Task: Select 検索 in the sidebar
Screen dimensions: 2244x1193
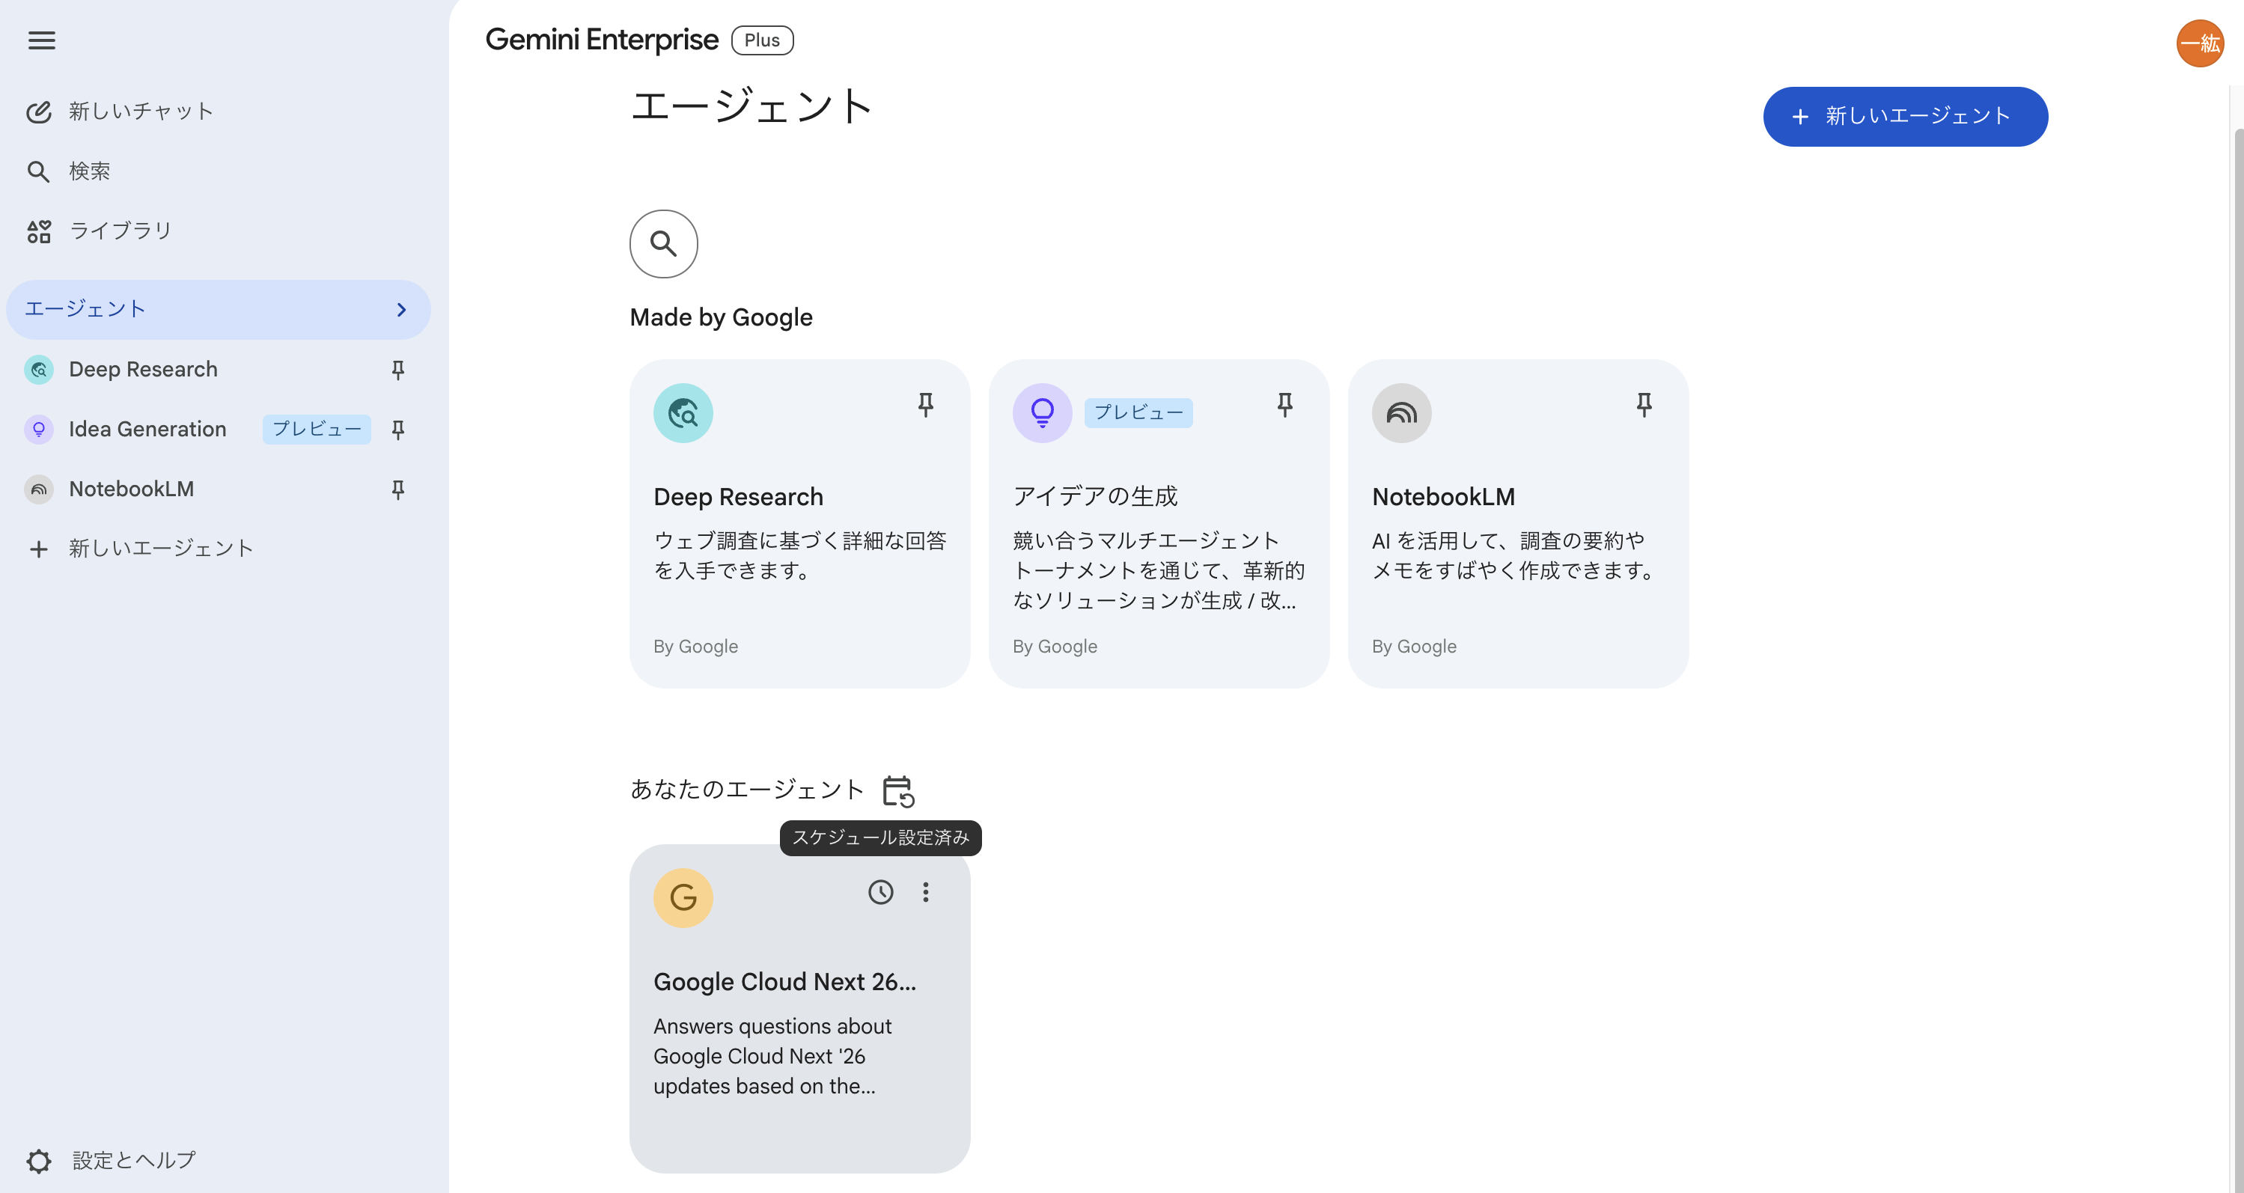Action: tap(89, 171)
